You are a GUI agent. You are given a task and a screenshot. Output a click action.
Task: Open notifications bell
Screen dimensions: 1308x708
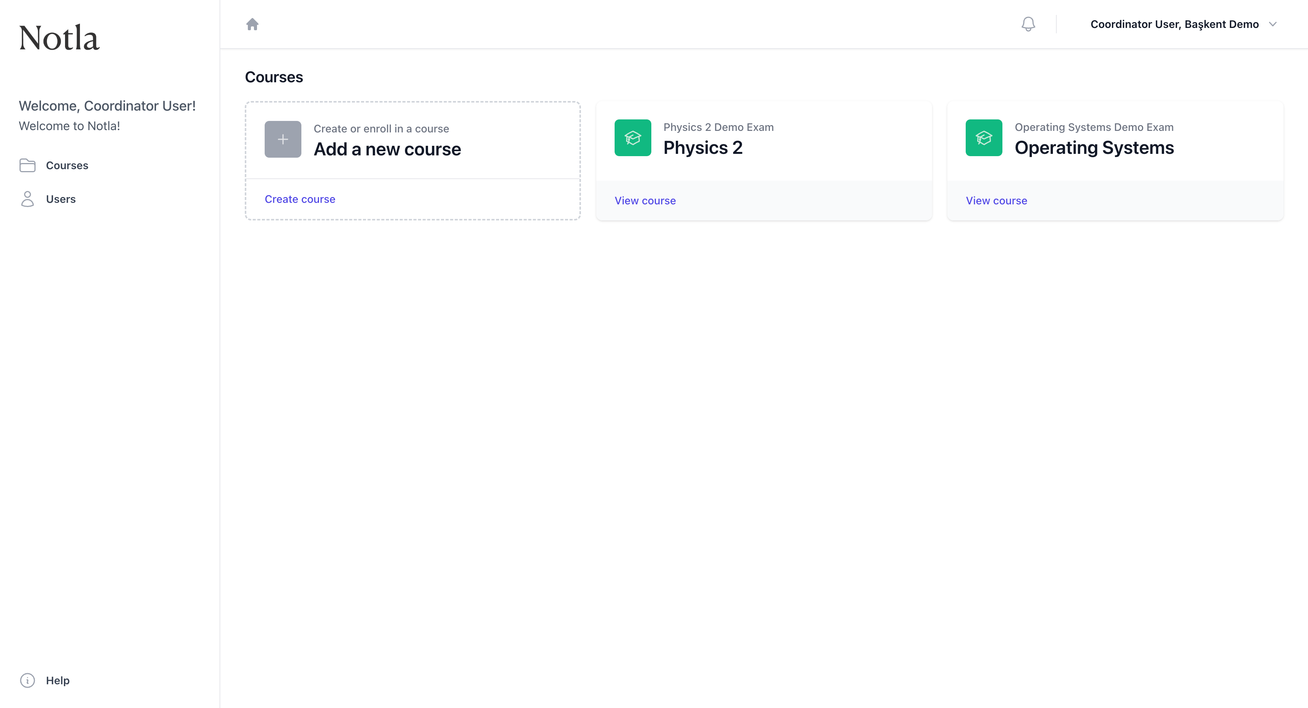(x=1028, y=24)
